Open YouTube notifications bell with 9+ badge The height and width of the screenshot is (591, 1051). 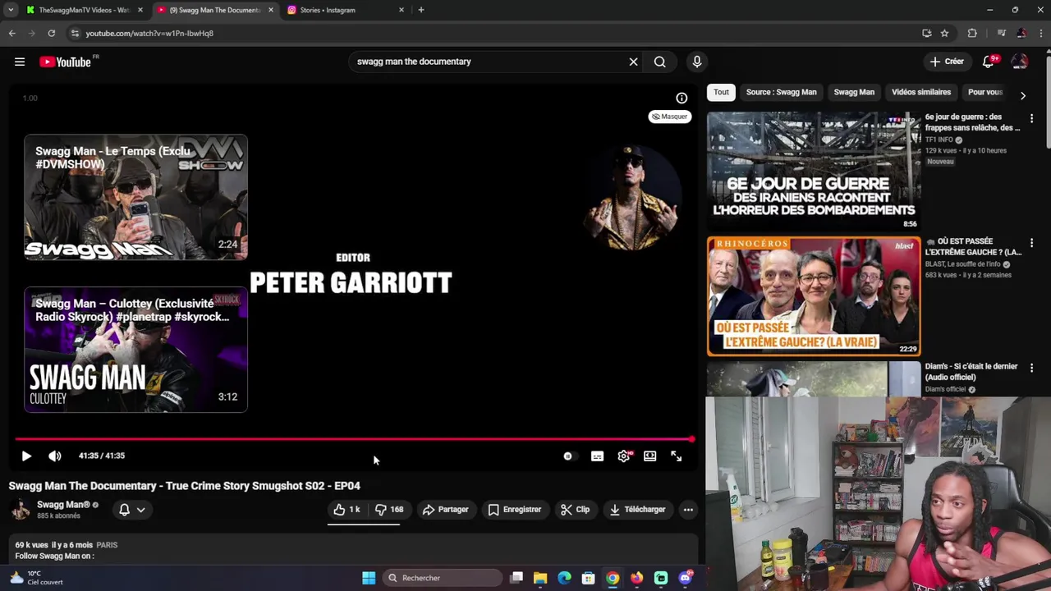pyautogui.click(x=989, y=62)
